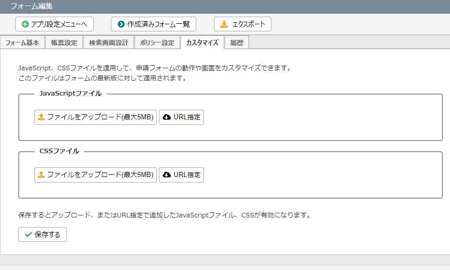Upload a JavaScript file (最大5MB)
Screen dimensions: 450x270
pos(96,117)
